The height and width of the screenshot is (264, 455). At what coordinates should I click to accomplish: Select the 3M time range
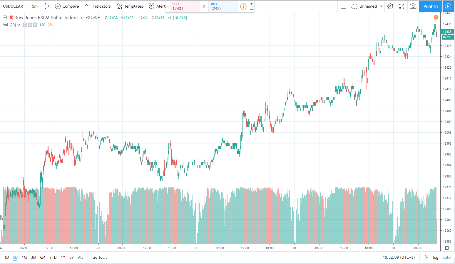[34, 257]
